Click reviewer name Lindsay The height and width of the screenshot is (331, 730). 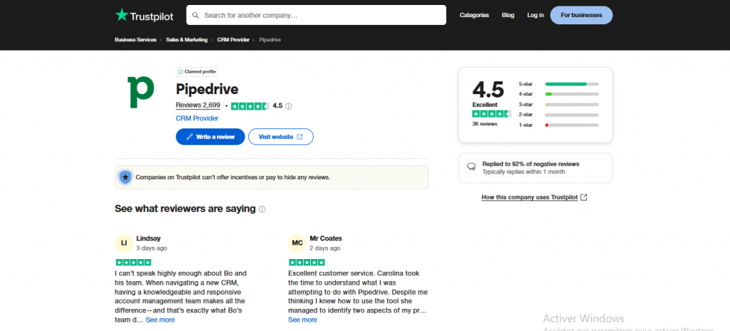coord(148,238)
